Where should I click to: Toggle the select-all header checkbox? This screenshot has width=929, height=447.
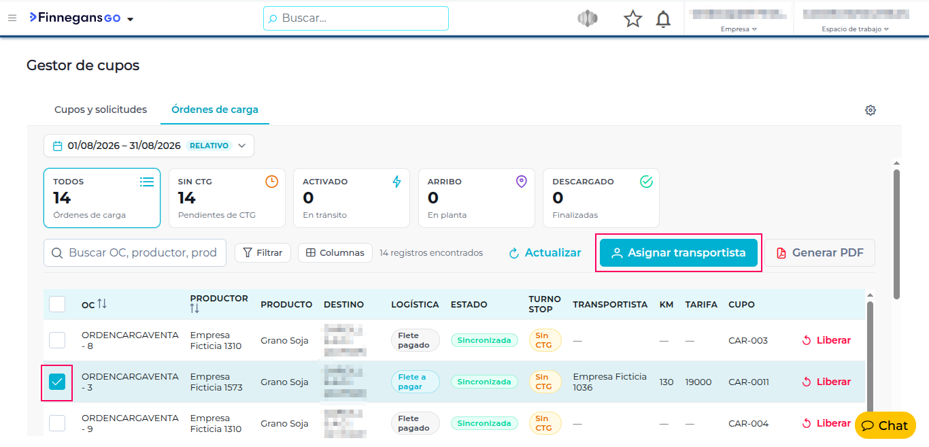(57, 304)
